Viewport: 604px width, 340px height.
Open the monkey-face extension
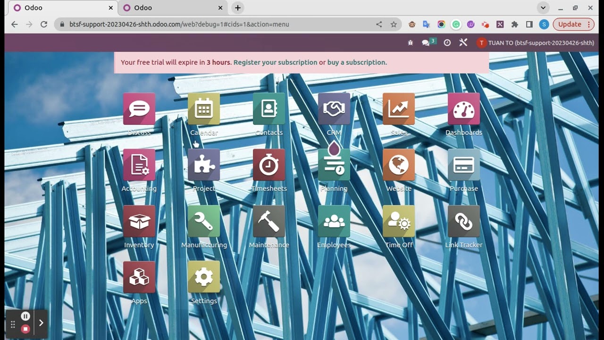tap(412, 24)
